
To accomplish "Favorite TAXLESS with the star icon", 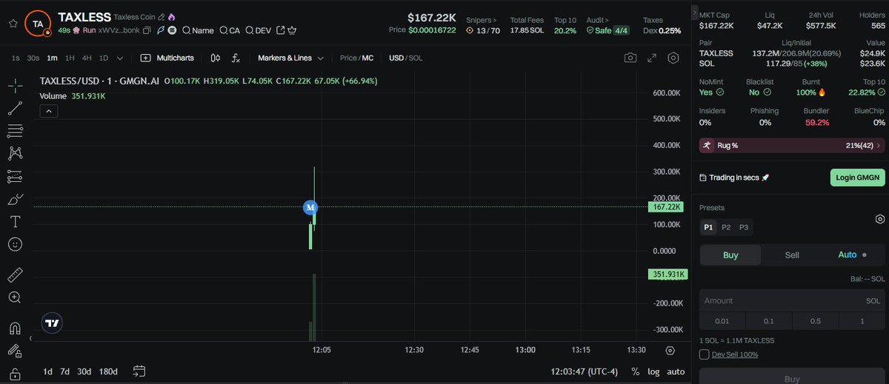I will coord(13,23).
